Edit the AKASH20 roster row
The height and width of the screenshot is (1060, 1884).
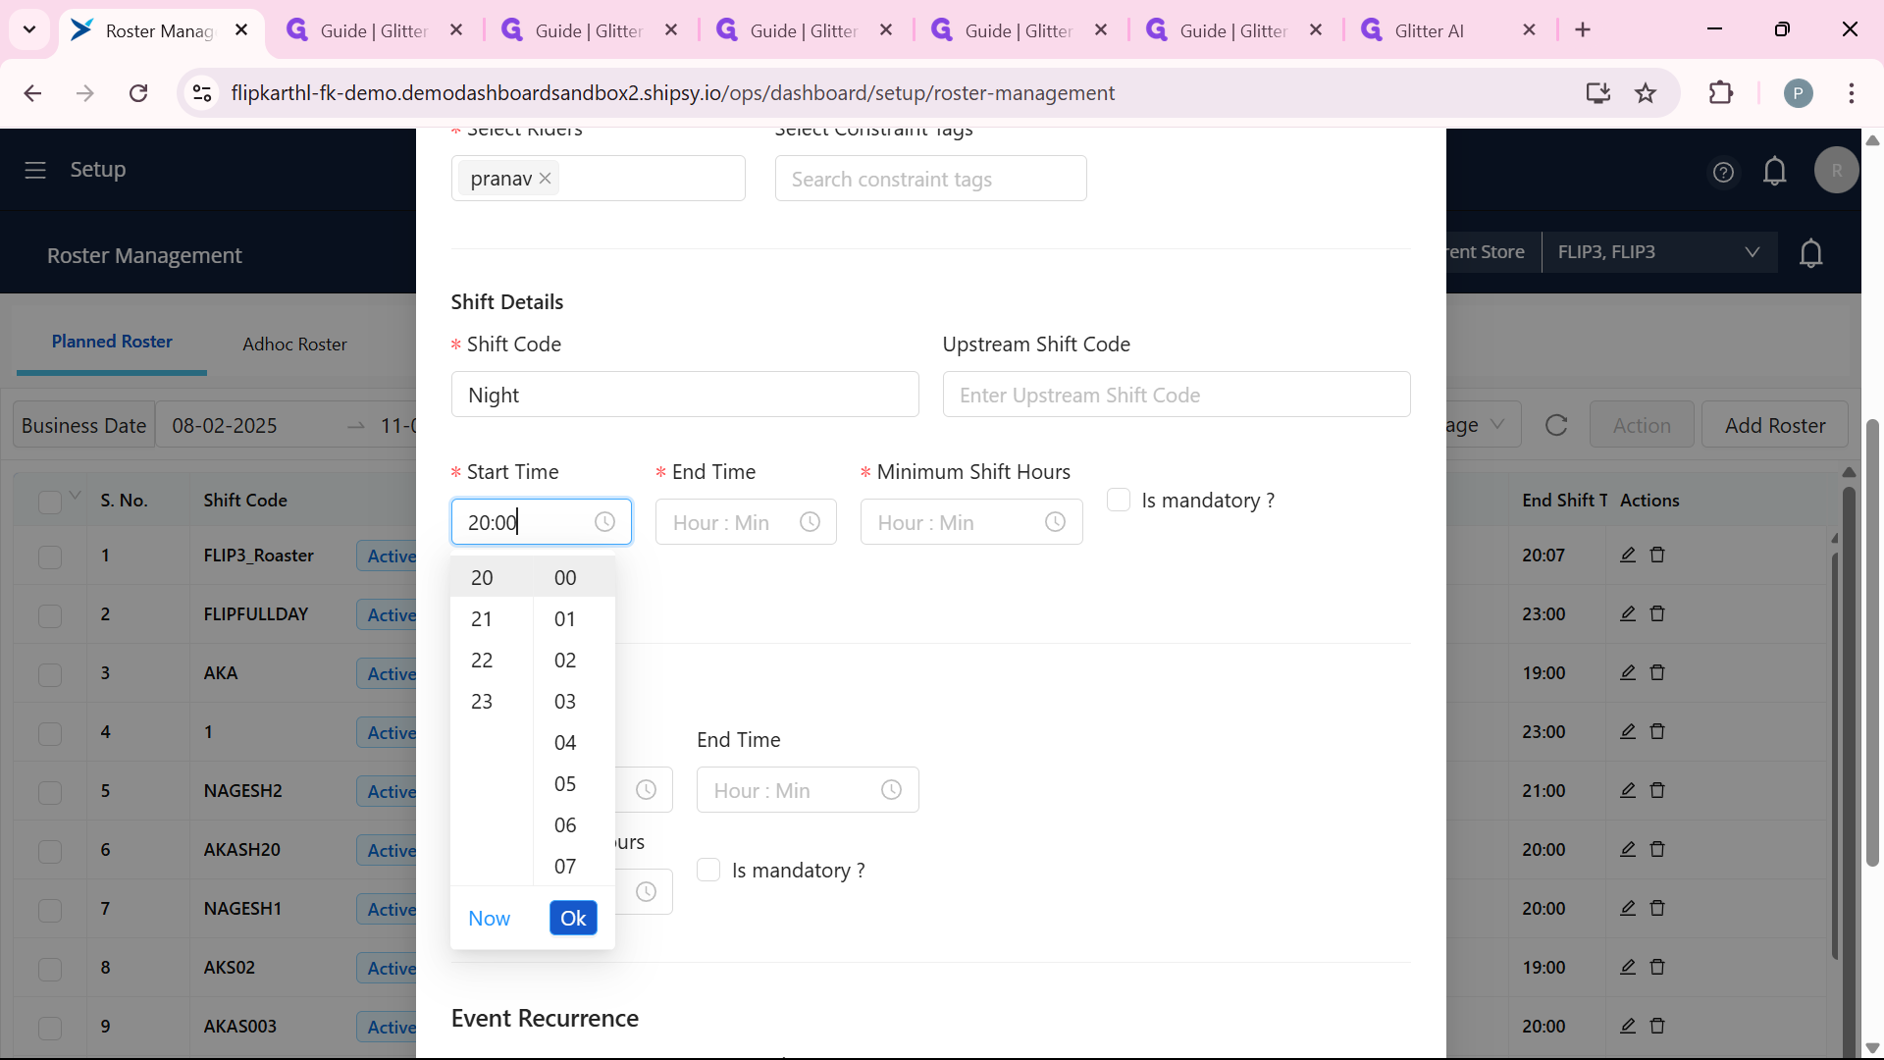1628,849
